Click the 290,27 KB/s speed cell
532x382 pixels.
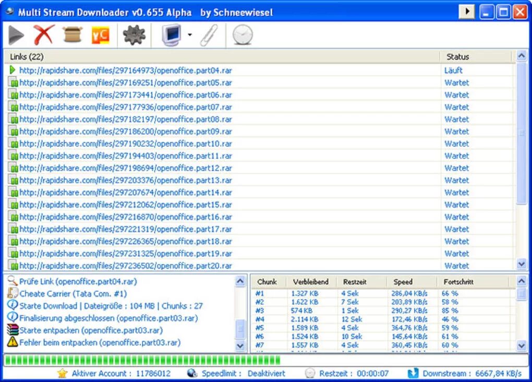point(409,311)
